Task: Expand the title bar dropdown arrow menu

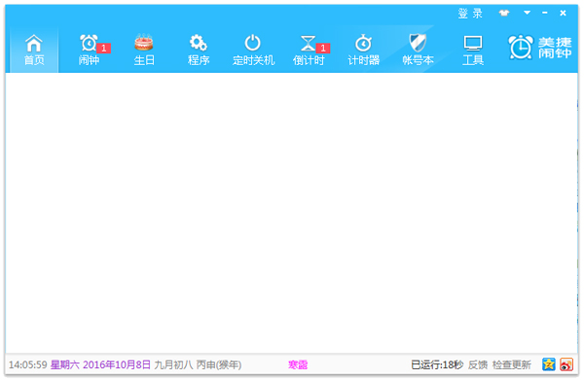Action: tap(527, 13)
